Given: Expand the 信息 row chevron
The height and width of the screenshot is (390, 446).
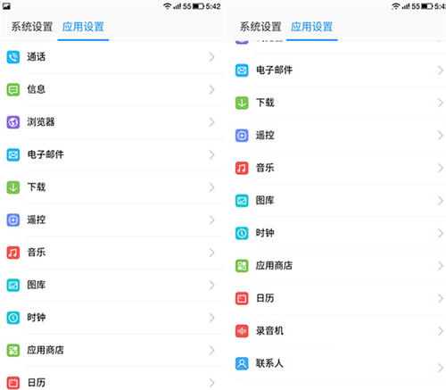Looking at the screenshot, I should 211,89.
